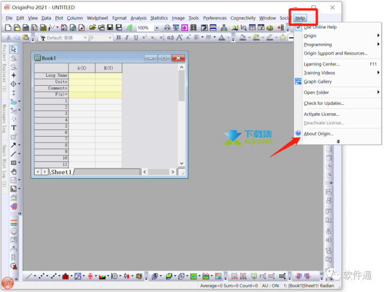Select the Arrow drawing tool
384x292 pixels.
pyautogui.click(x=13, y=145)
